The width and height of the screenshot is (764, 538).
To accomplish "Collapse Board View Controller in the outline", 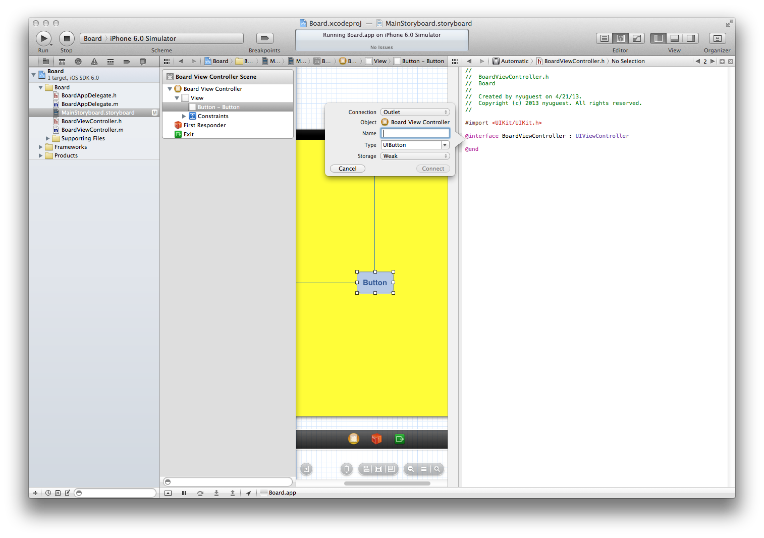I will point(170,89).
